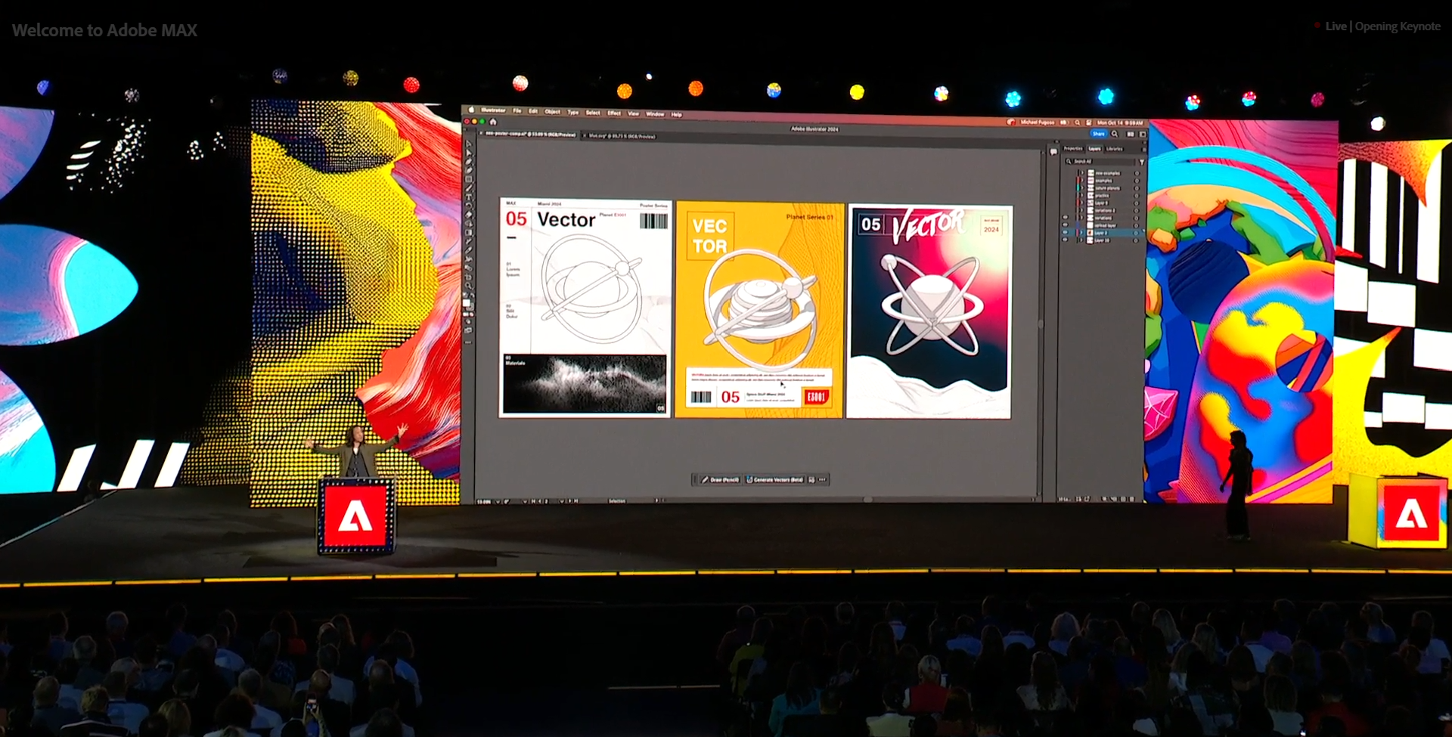
Task: Click the Share button
Action: (x=1098, y=134)
